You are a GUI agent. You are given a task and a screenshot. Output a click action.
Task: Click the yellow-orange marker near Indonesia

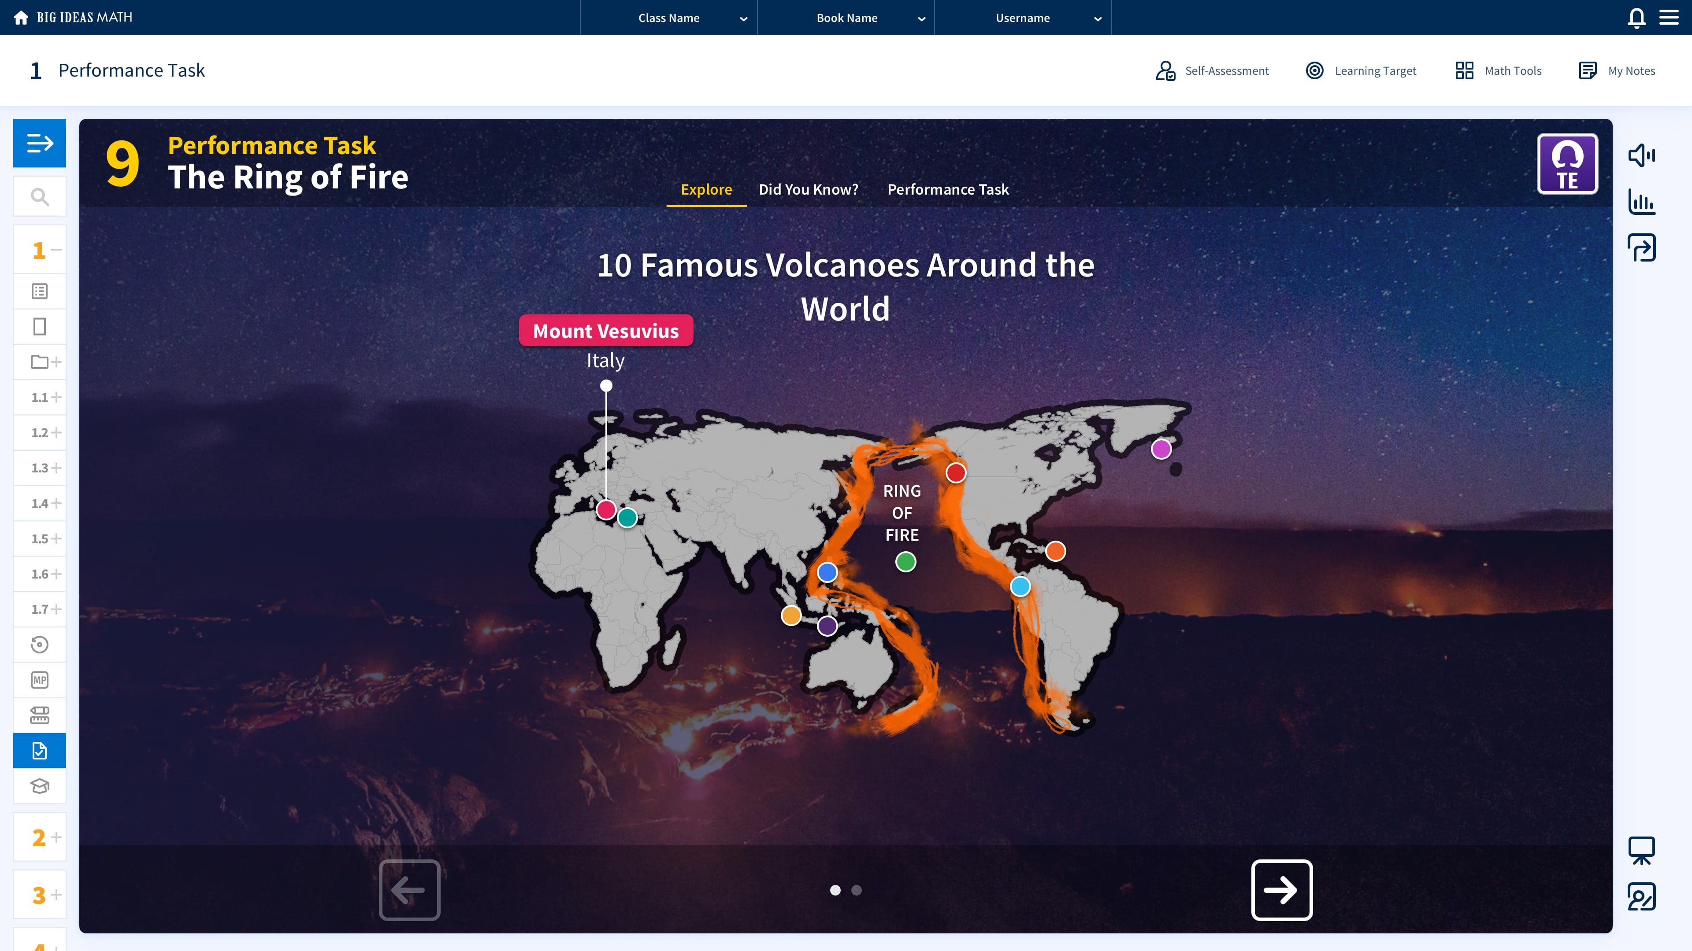point(791,615)
